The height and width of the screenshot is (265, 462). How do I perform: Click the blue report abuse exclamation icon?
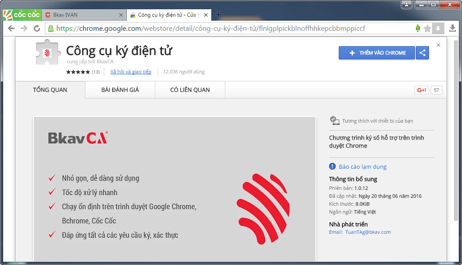coord(332,167)
